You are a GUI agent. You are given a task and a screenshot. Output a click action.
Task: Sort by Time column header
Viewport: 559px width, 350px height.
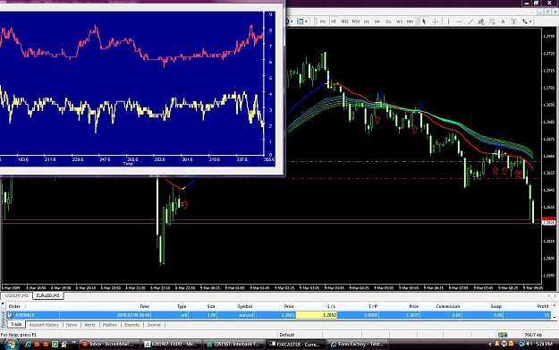coord(106,306)
